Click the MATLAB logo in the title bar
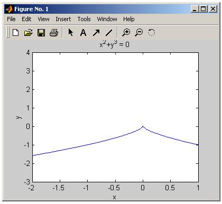The height and width of the screenshot is (204, 222). coord(9,9)
